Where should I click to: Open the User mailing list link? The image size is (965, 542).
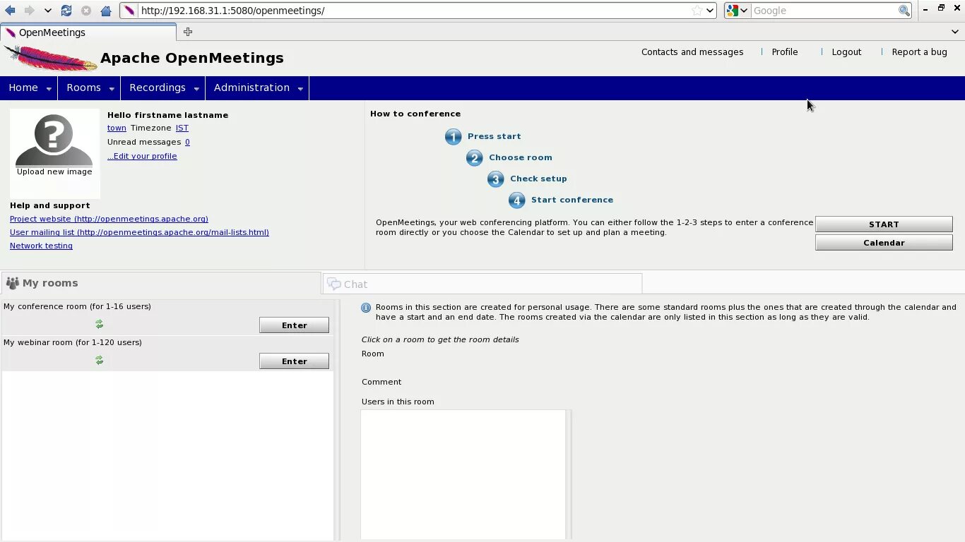(139, 232)
